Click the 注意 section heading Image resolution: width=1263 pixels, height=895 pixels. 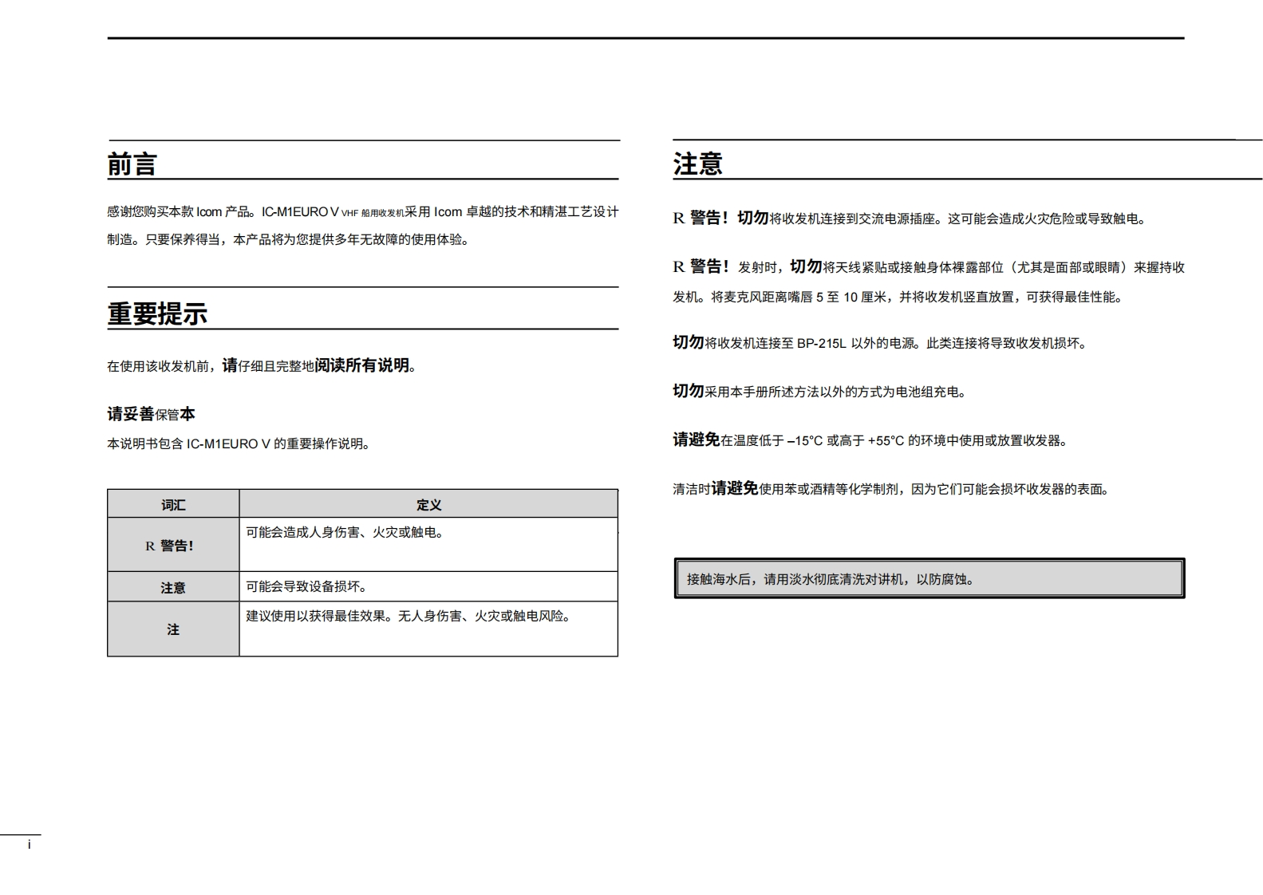(x=697, y=164)
